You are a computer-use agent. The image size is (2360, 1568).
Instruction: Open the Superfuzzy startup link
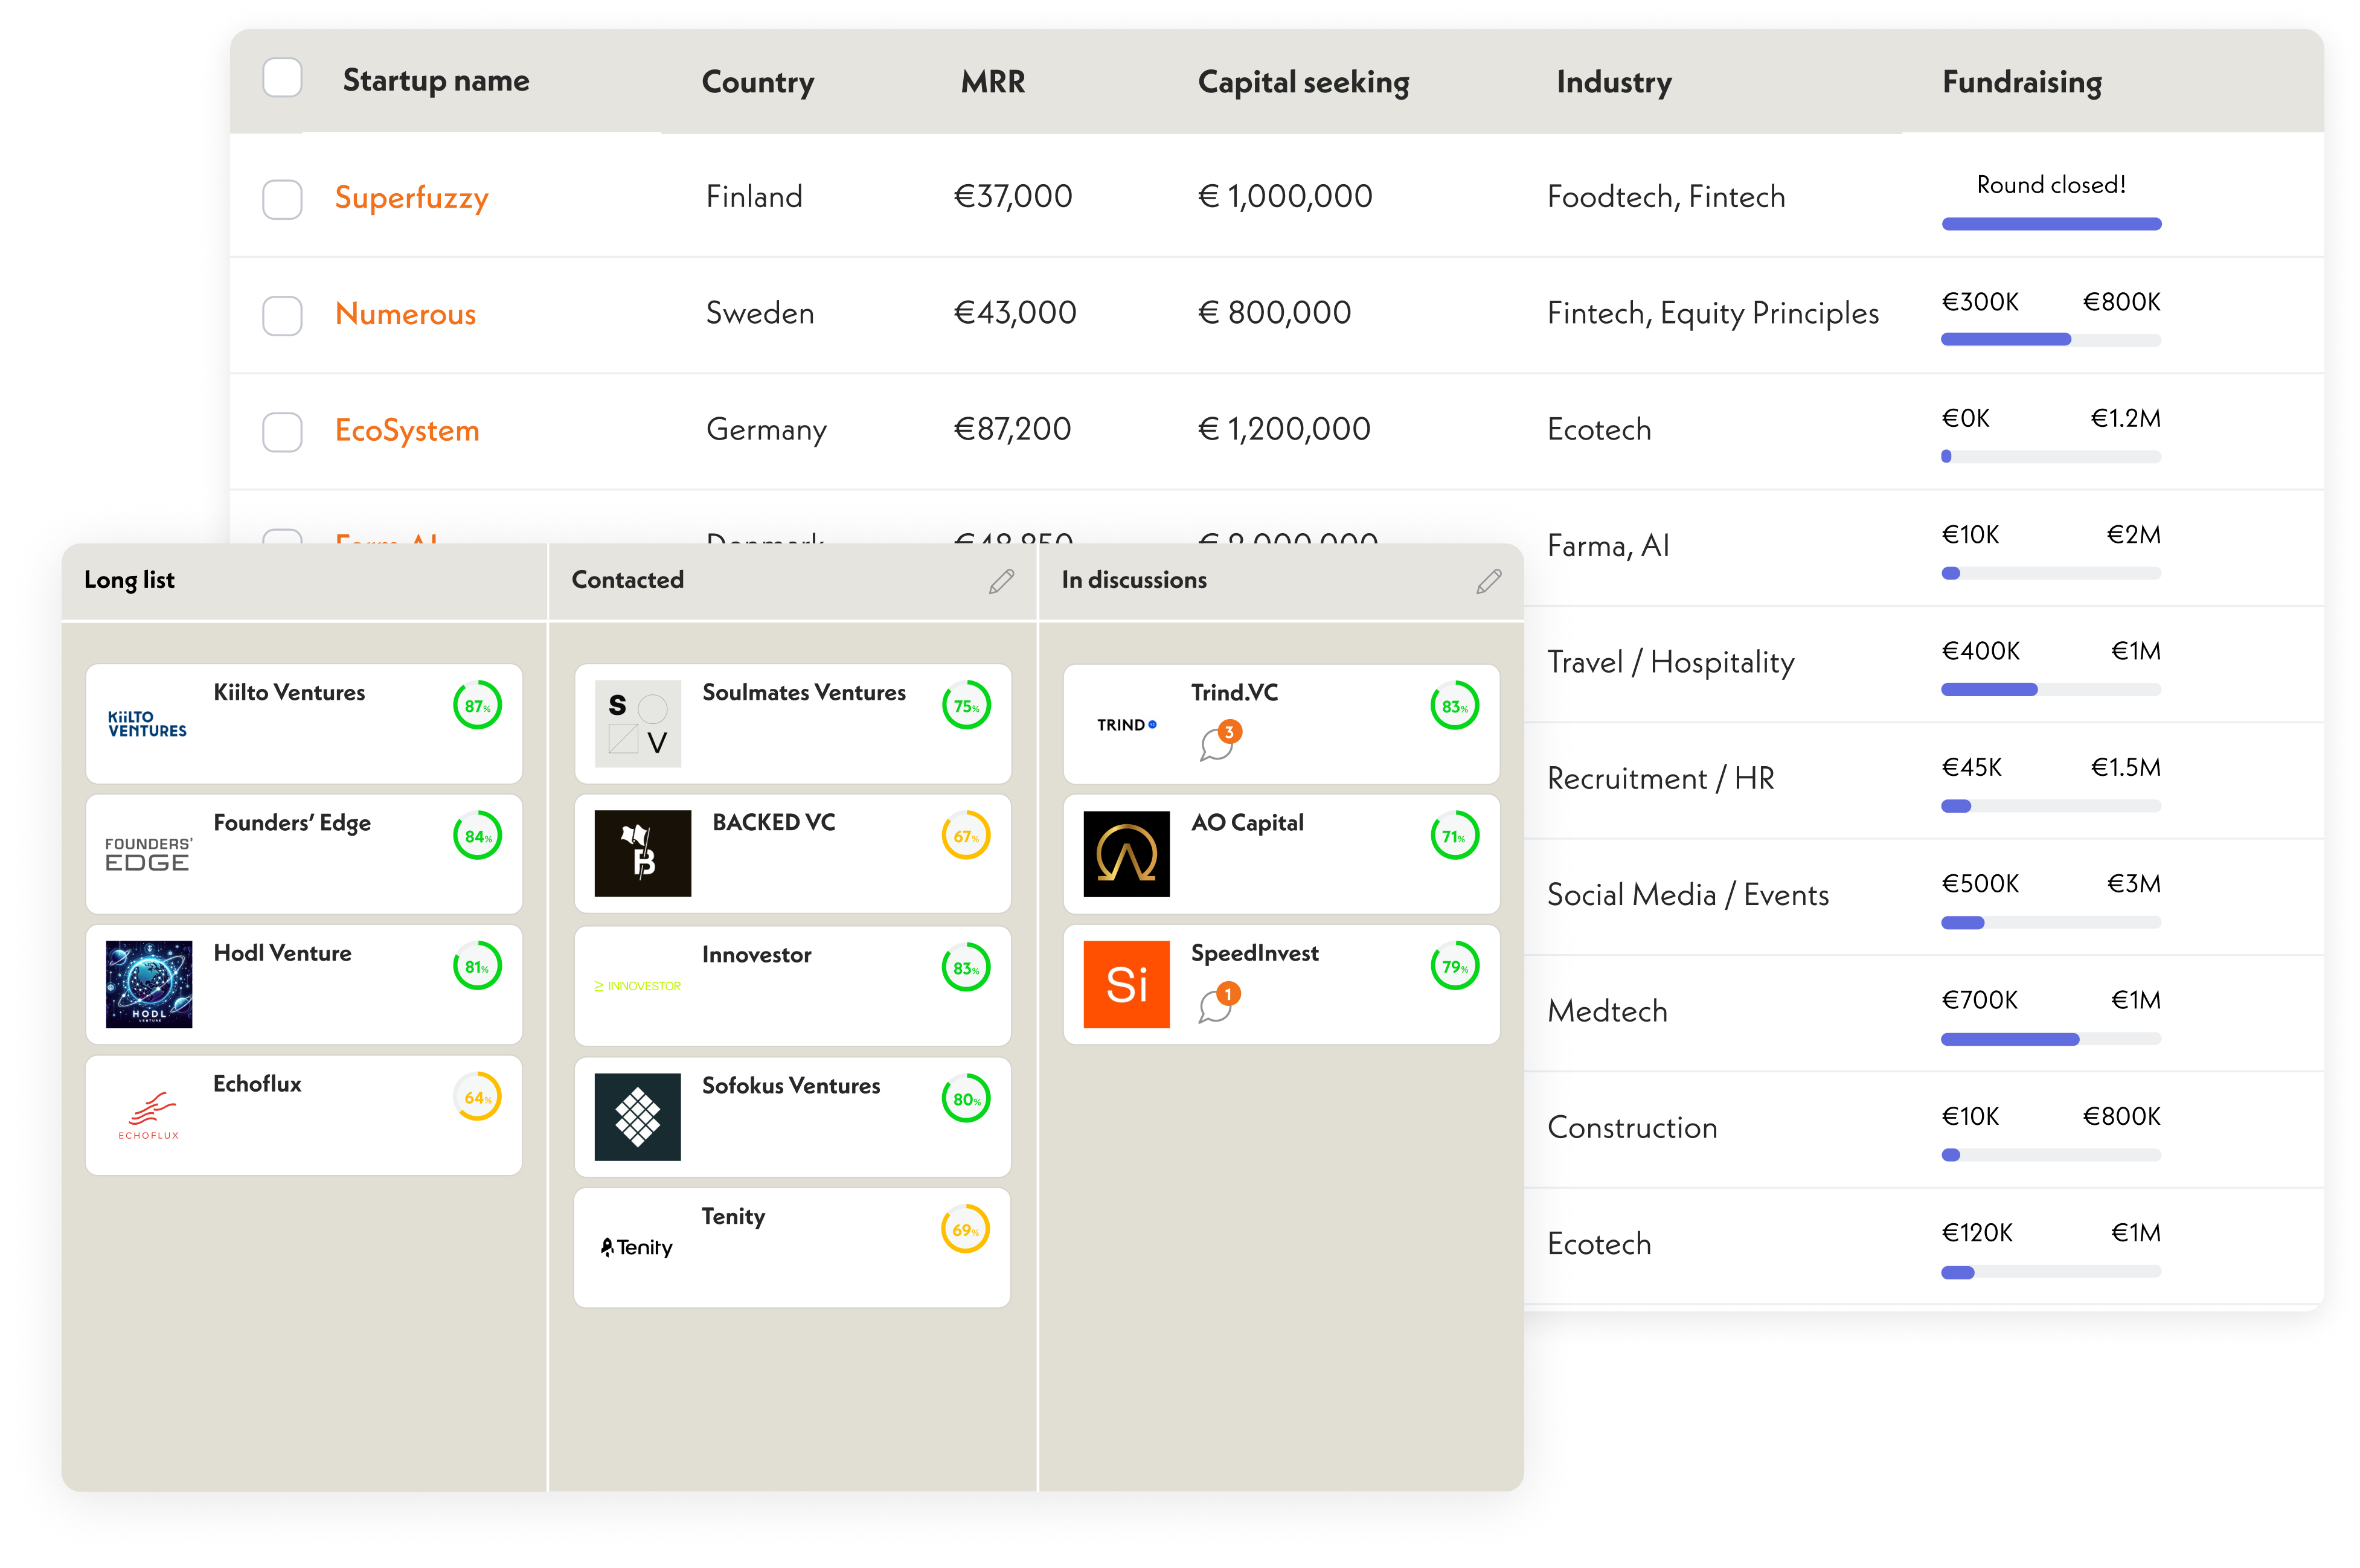pos(411,197)
